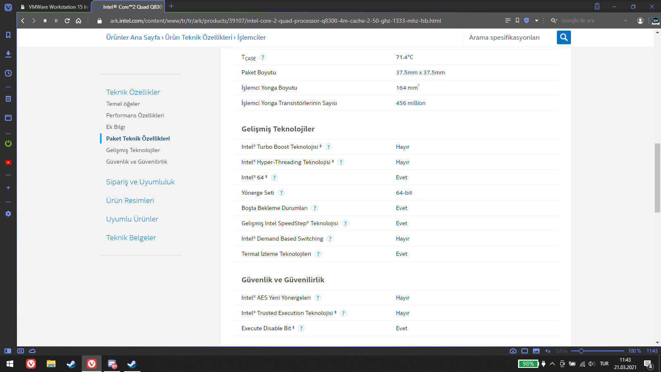The width and height of the screenshot is (661, 372).
Task: Open the YouTube web panel
Action: point(8,162)
